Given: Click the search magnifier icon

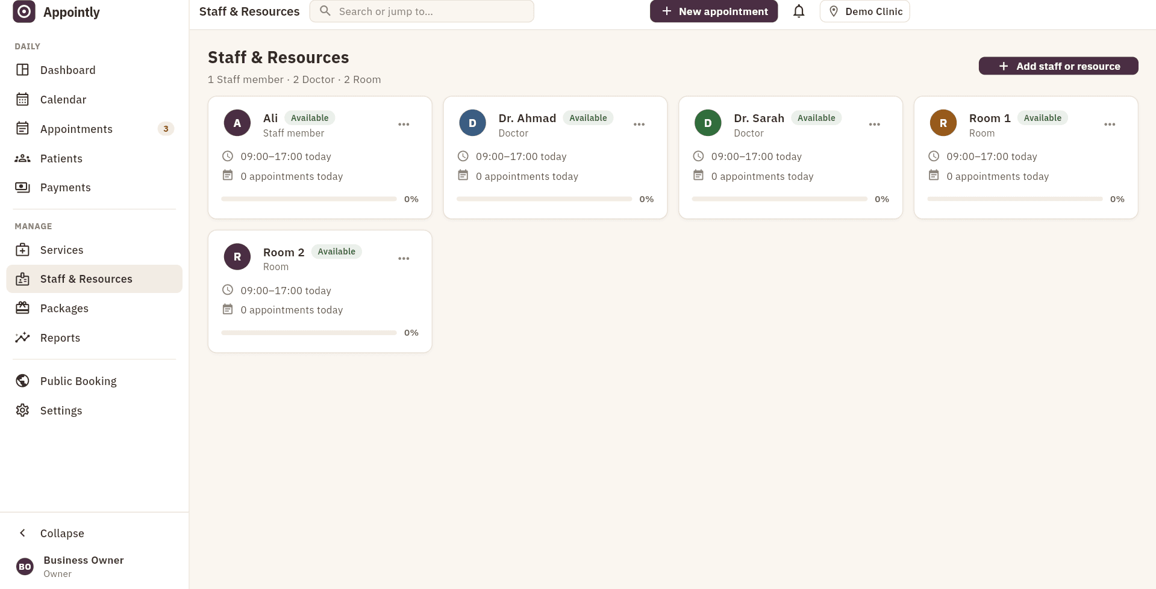Looking at the screenshot, I should 325,11.
